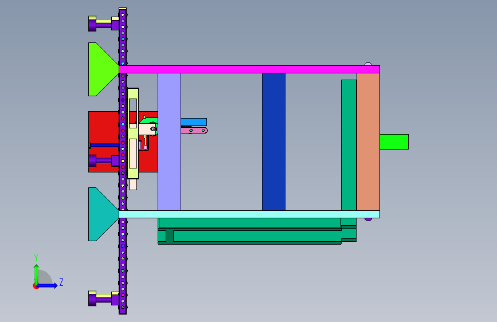Click the green base assembly below frame
Viewport: 497px width, 322px height.
point(257,231)
